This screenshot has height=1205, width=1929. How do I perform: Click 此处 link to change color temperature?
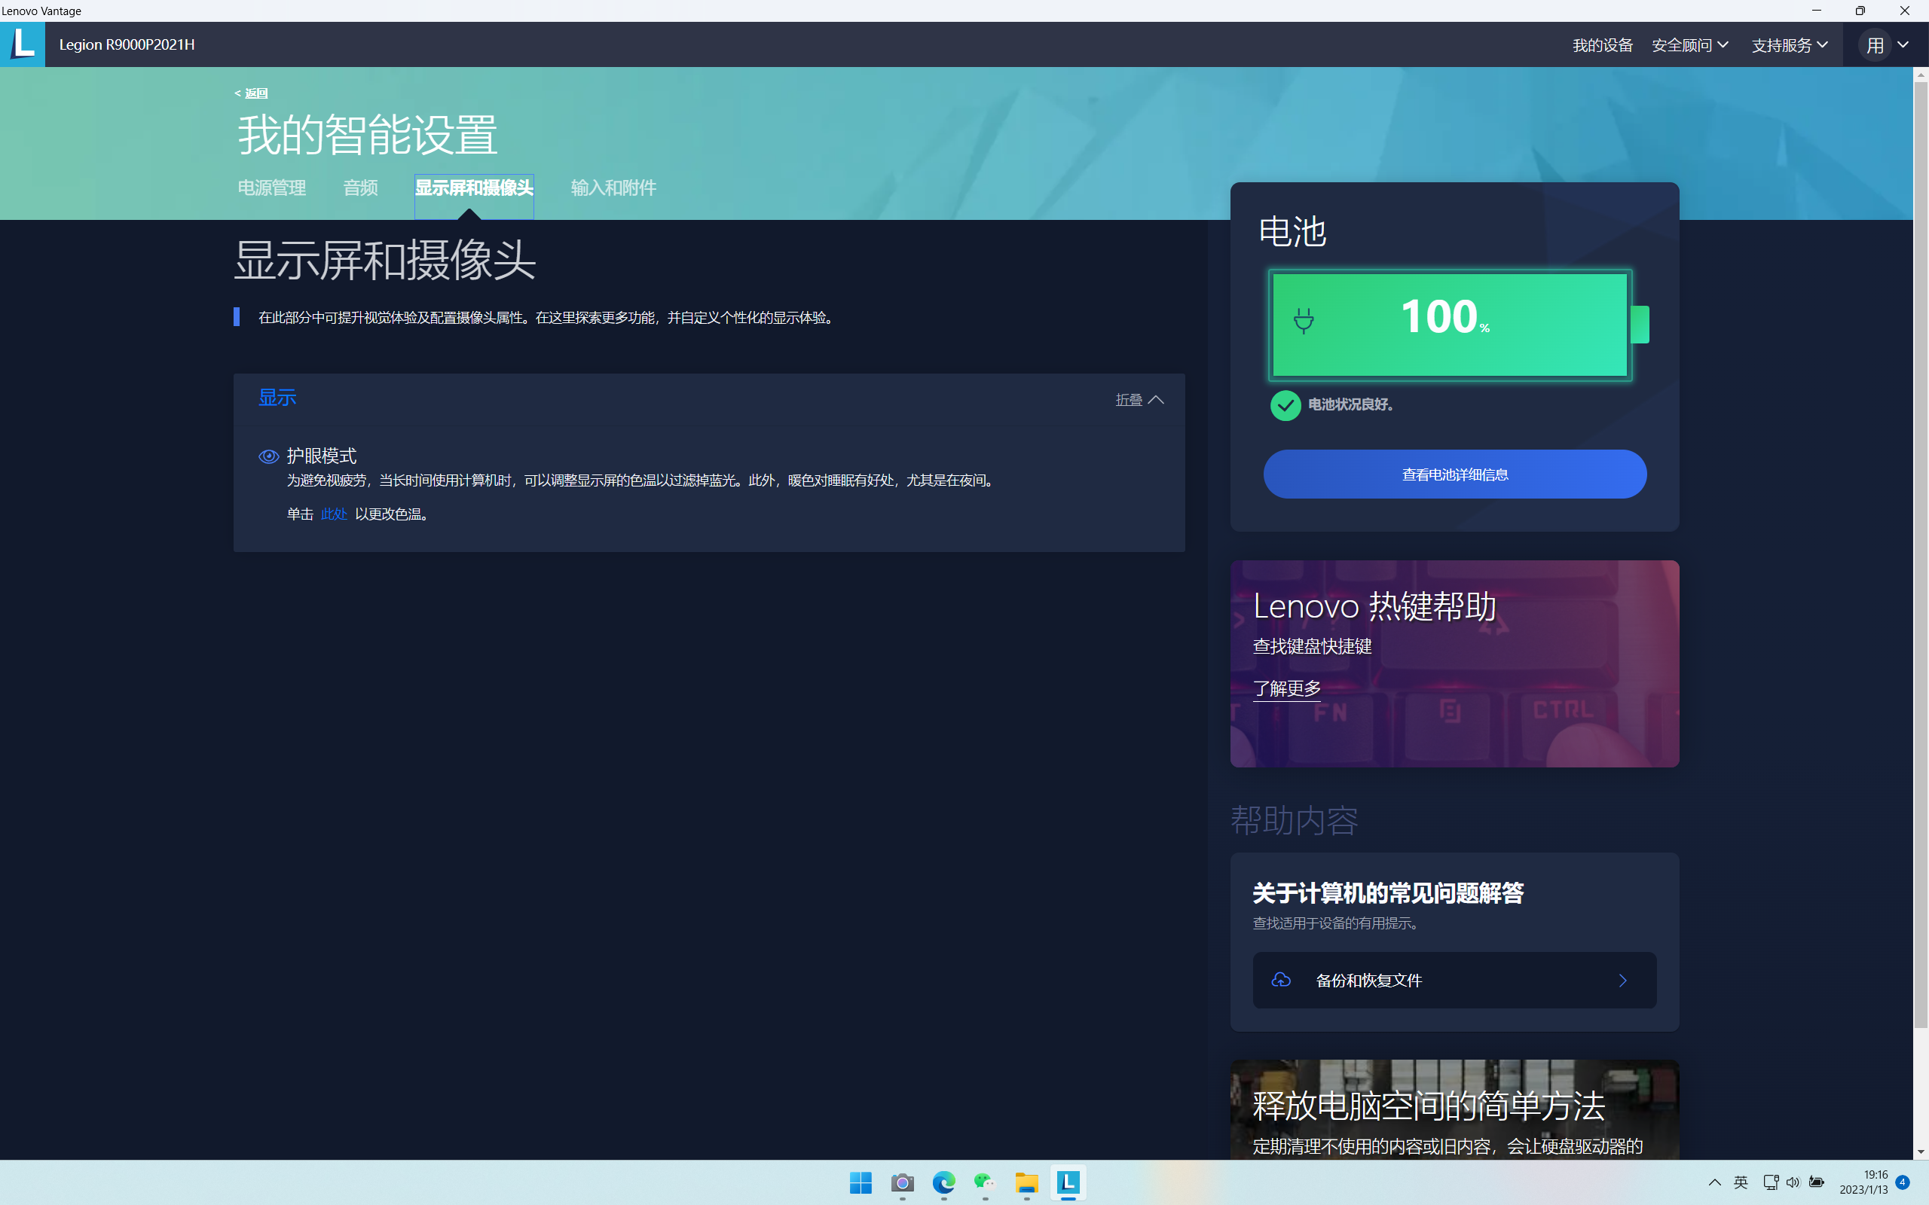(x=333, y=514)
